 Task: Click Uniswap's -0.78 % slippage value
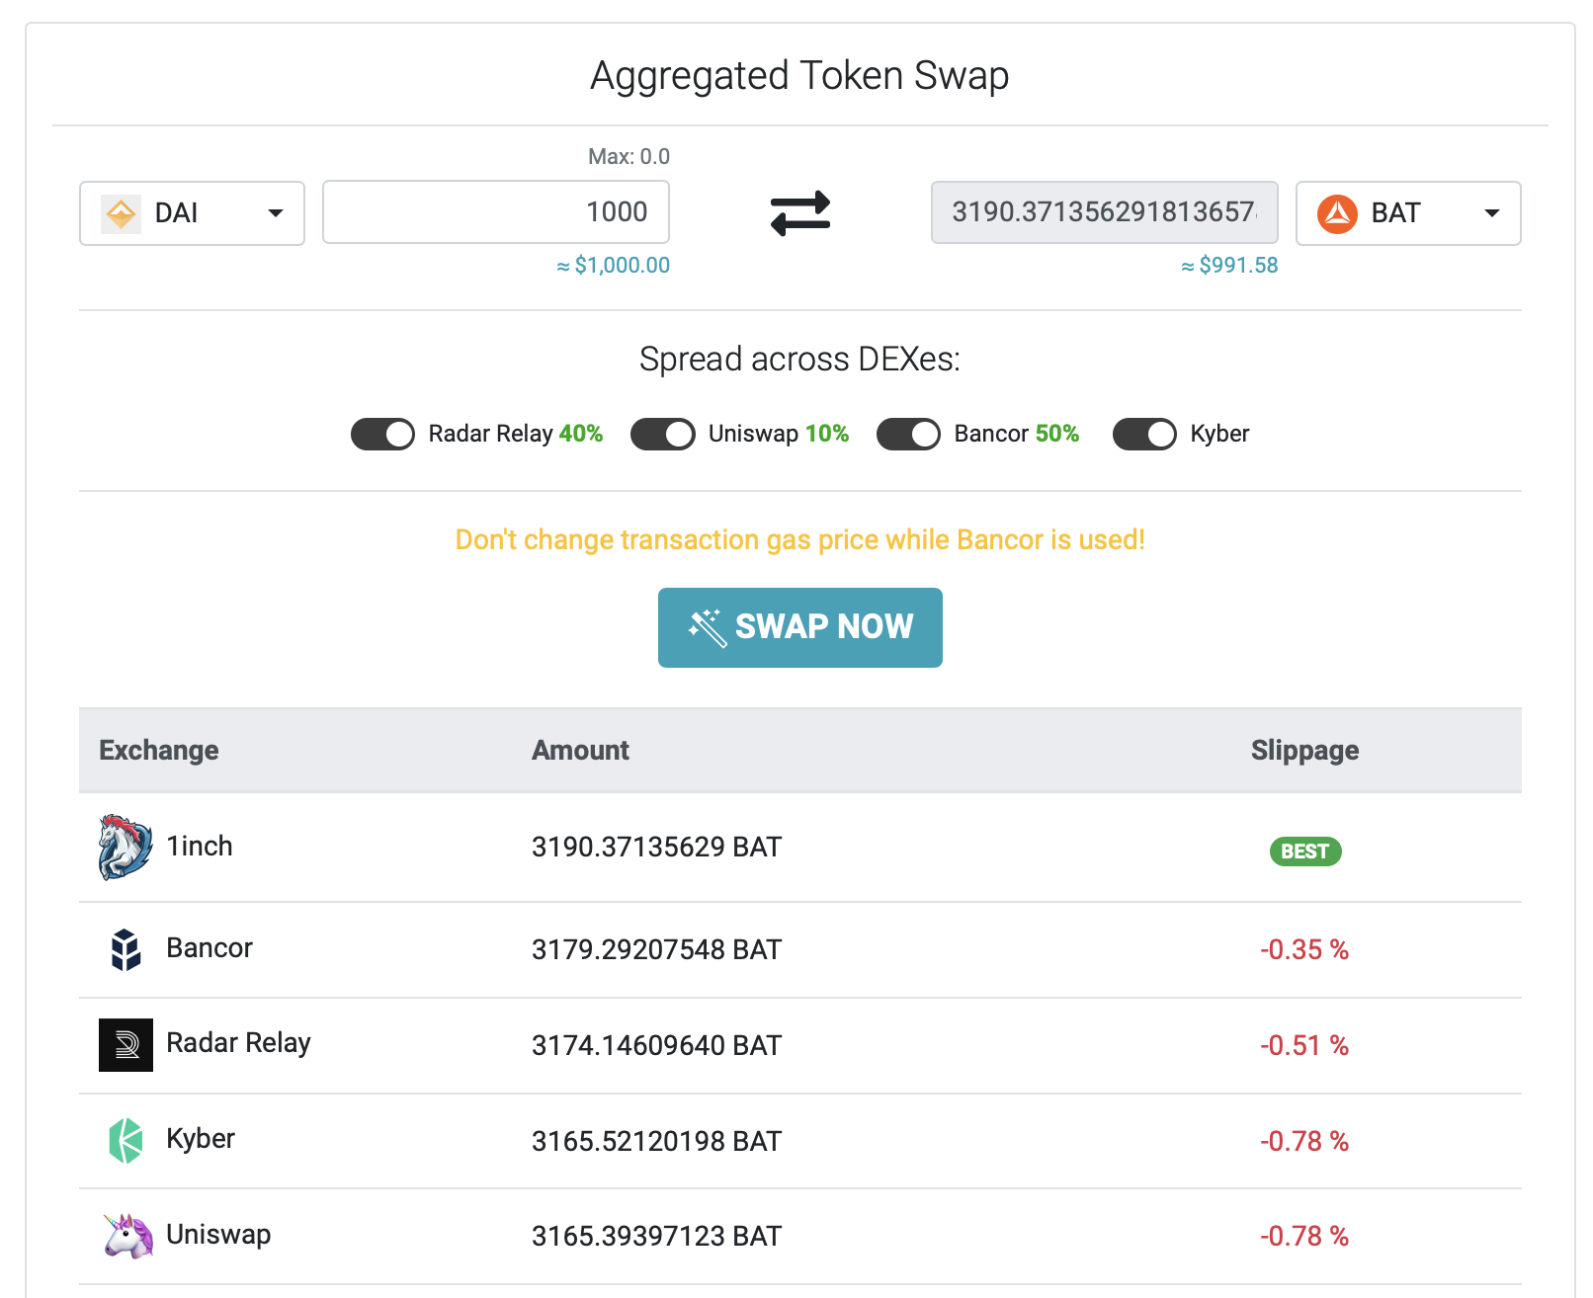1304,1237
